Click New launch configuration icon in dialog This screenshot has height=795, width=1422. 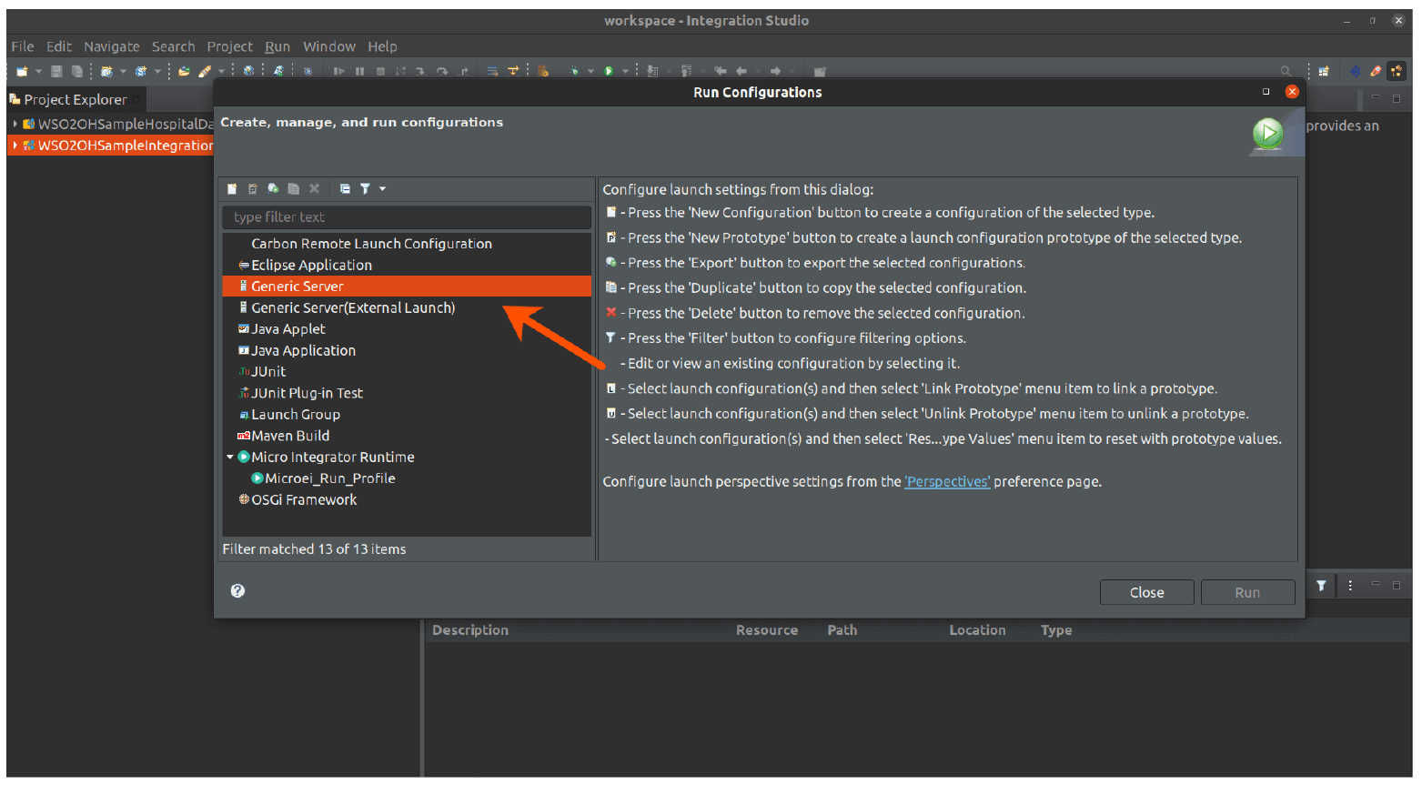pyautogui.click(x=232, y=188)
